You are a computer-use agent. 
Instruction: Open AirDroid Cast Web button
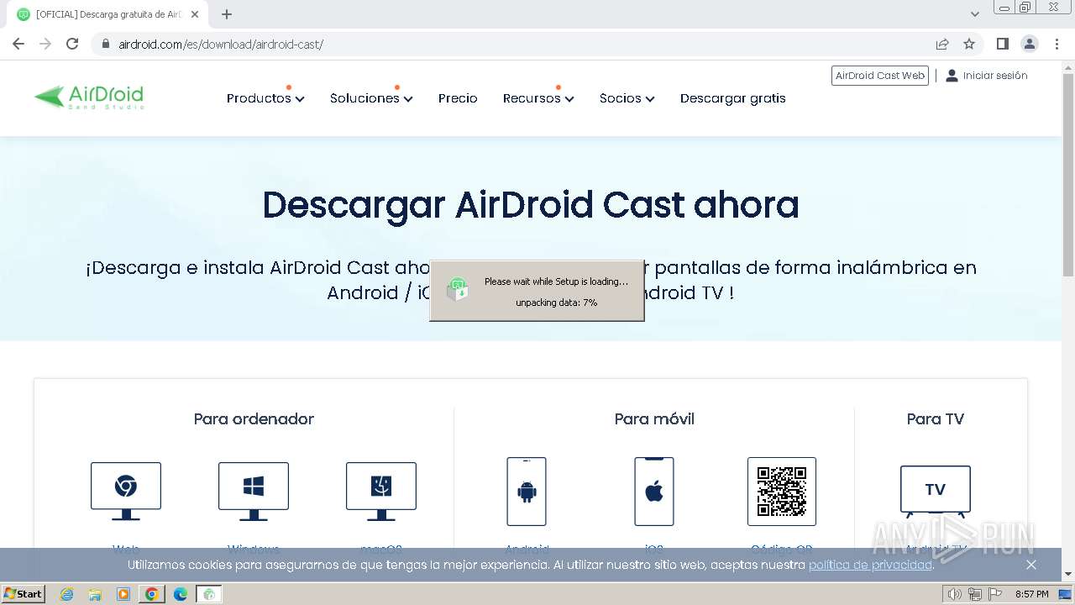pos(880,76)
